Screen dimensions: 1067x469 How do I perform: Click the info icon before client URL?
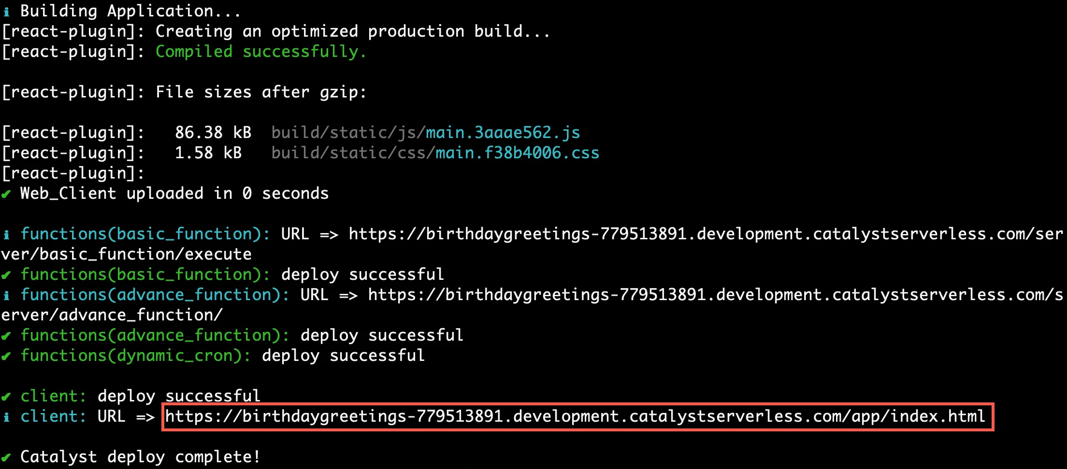(x=6, y=417)
